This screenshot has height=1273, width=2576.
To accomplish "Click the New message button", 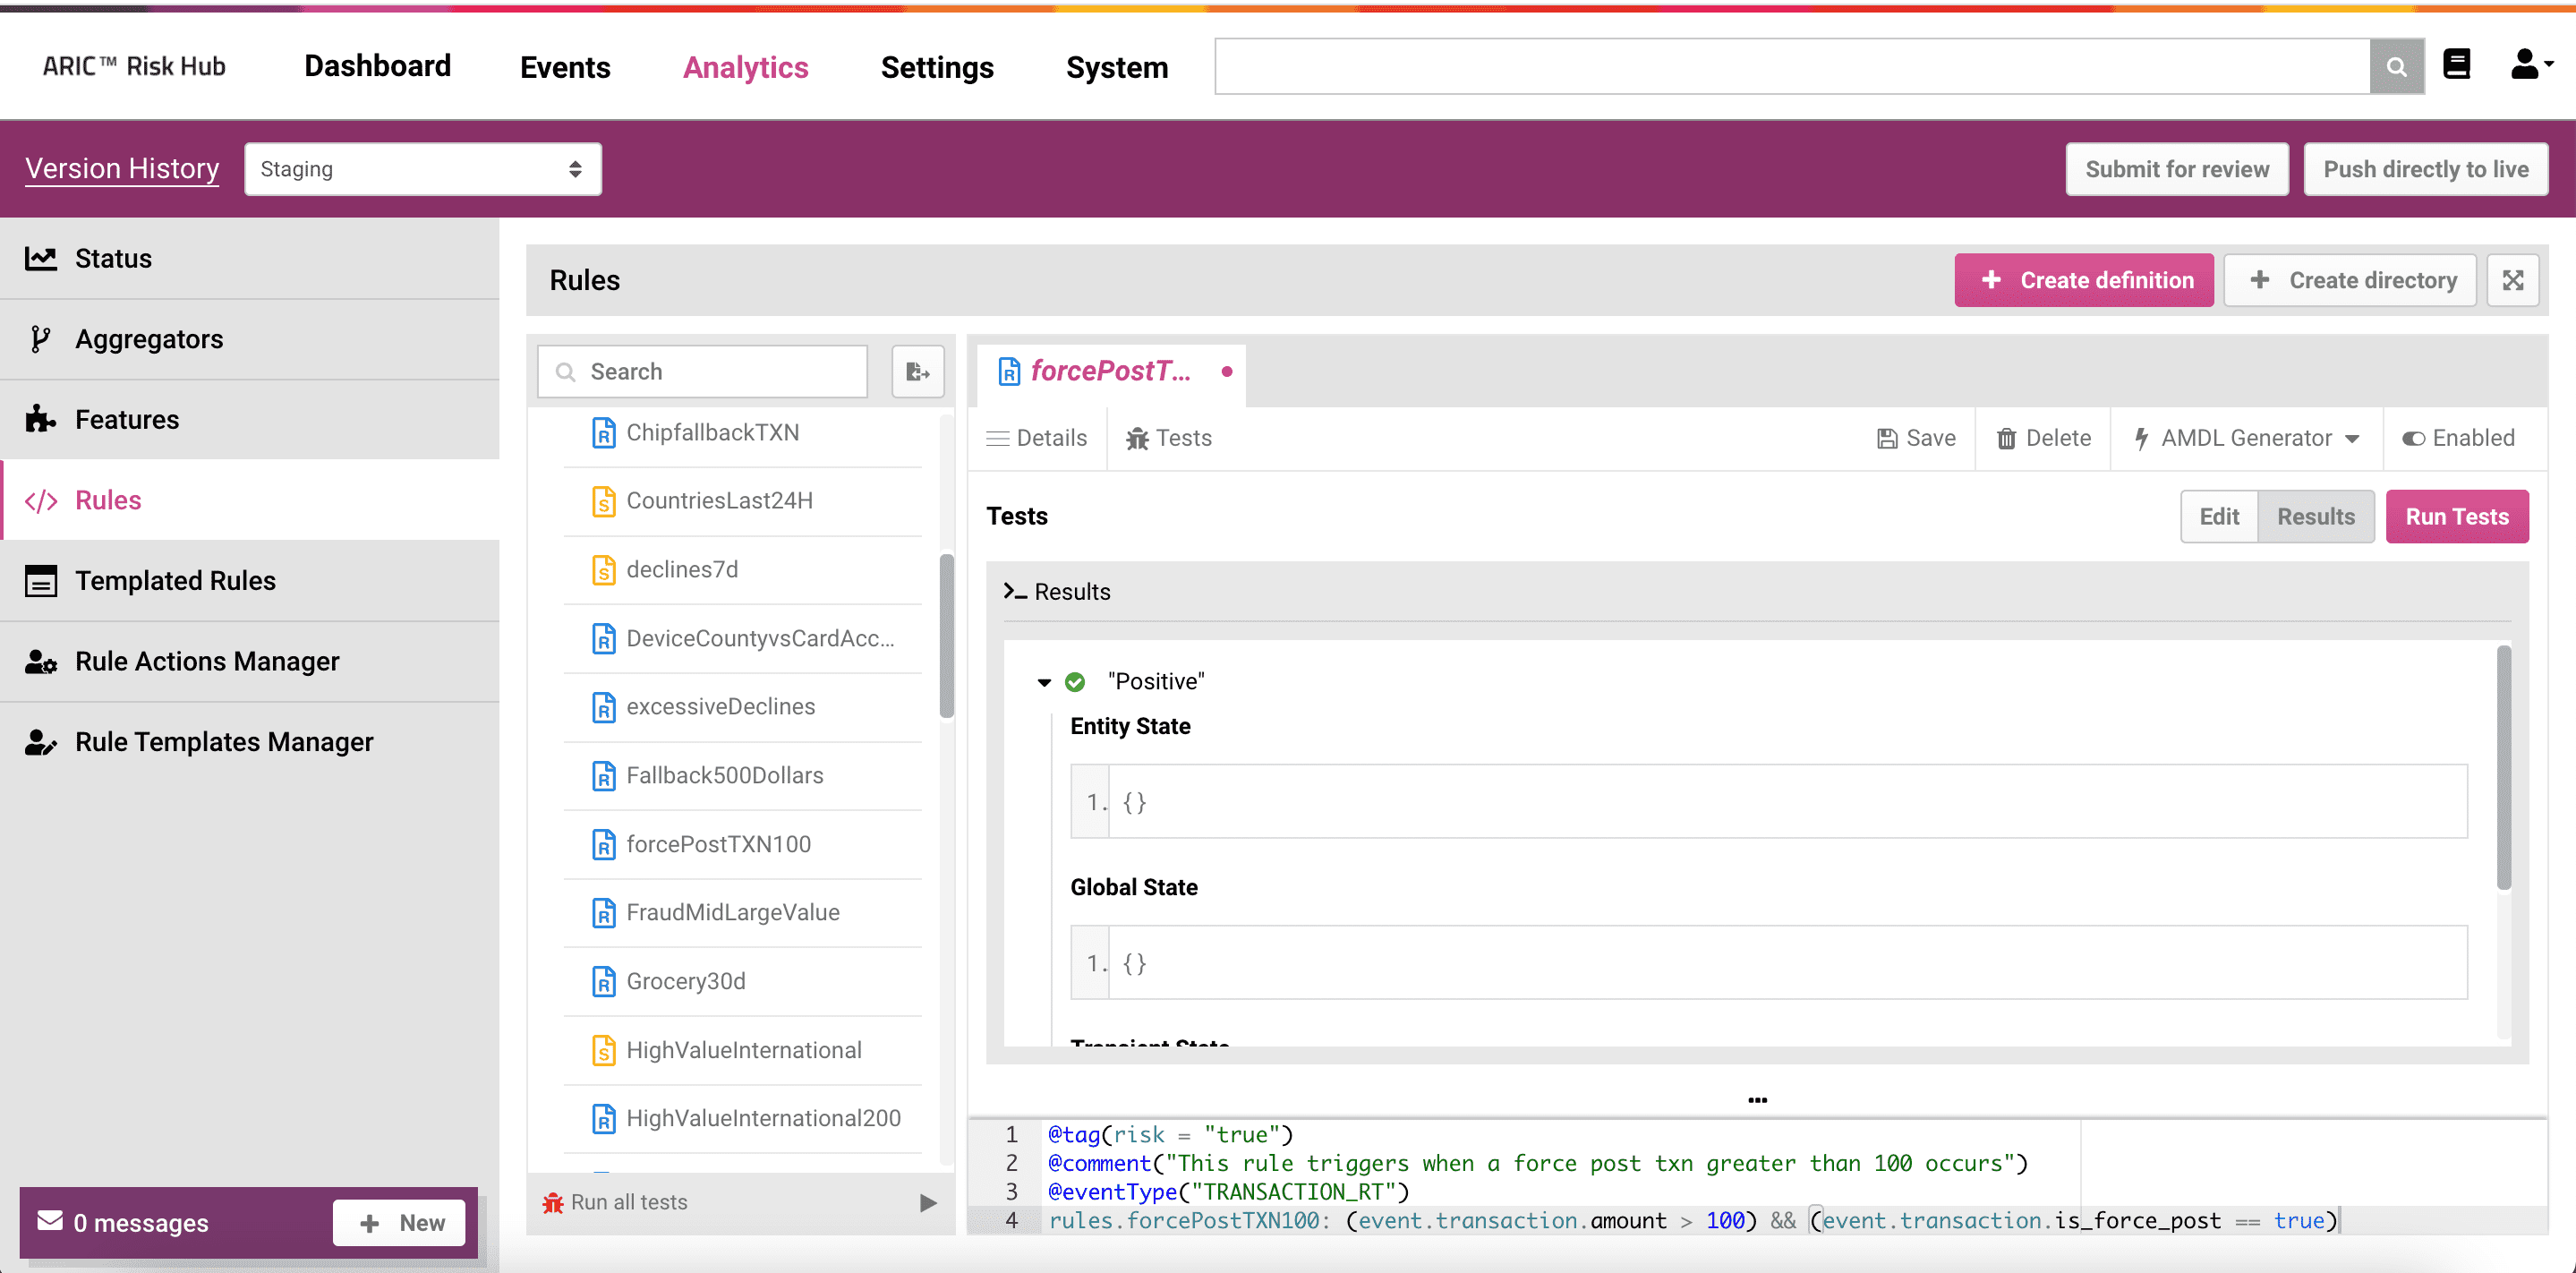I will 399,1222.
